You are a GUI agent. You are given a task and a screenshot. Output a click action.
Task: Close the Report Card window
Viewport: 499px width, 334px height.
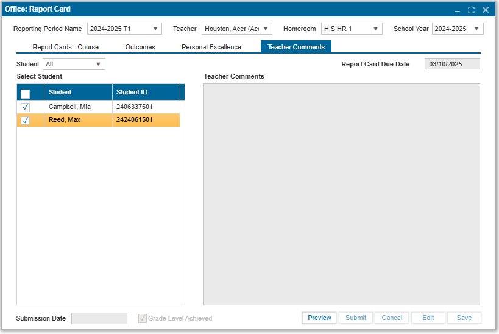(x=486, y=10)
